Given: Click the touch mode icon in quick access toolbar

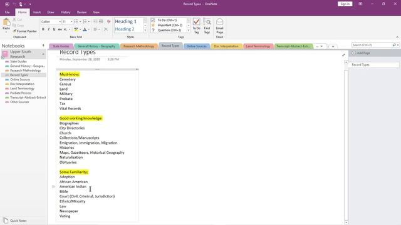Looking at the screenshot, I should (x=21, y=4).
